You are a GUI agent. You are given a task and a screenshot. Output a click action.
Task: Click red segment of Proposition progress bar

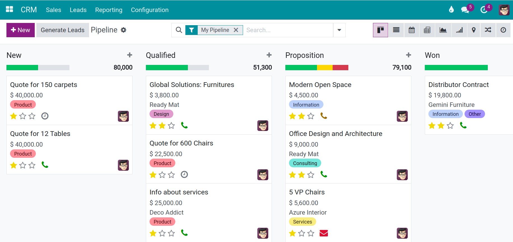pyautogui.click(x=341, y=67)
